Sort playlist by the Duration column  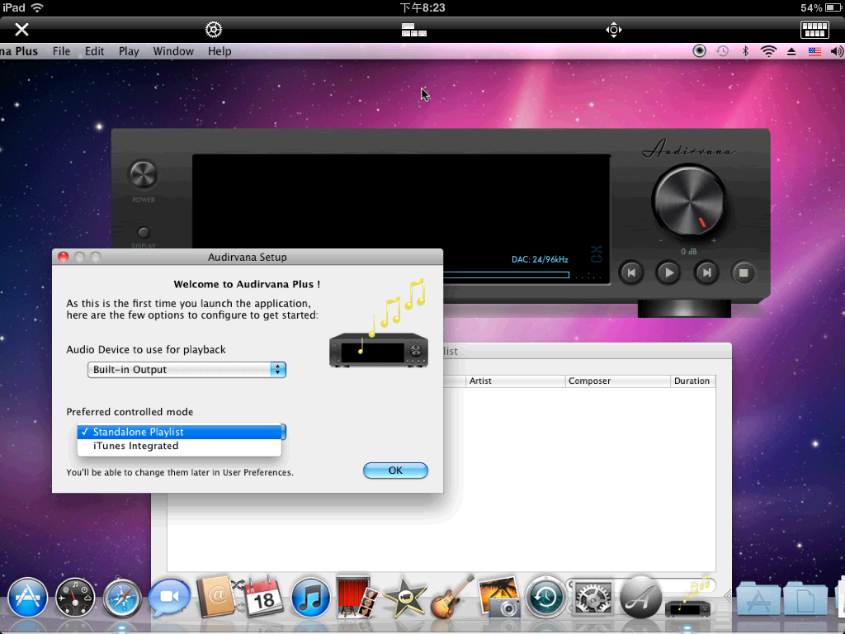(x=693, y=381)
